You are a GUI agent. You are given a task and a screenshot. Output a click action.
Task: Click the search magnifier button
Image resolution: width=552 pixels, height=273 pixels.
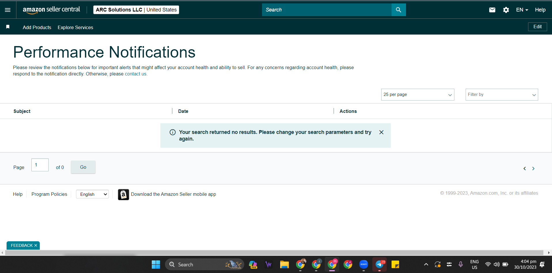pyautogui.click(x=399, y=10)
